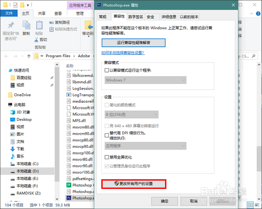Screen dimensions: 262x209
Task: Enable 以兼容模式运行这个程序 checkbox
Action: click(x=107, y=70)
